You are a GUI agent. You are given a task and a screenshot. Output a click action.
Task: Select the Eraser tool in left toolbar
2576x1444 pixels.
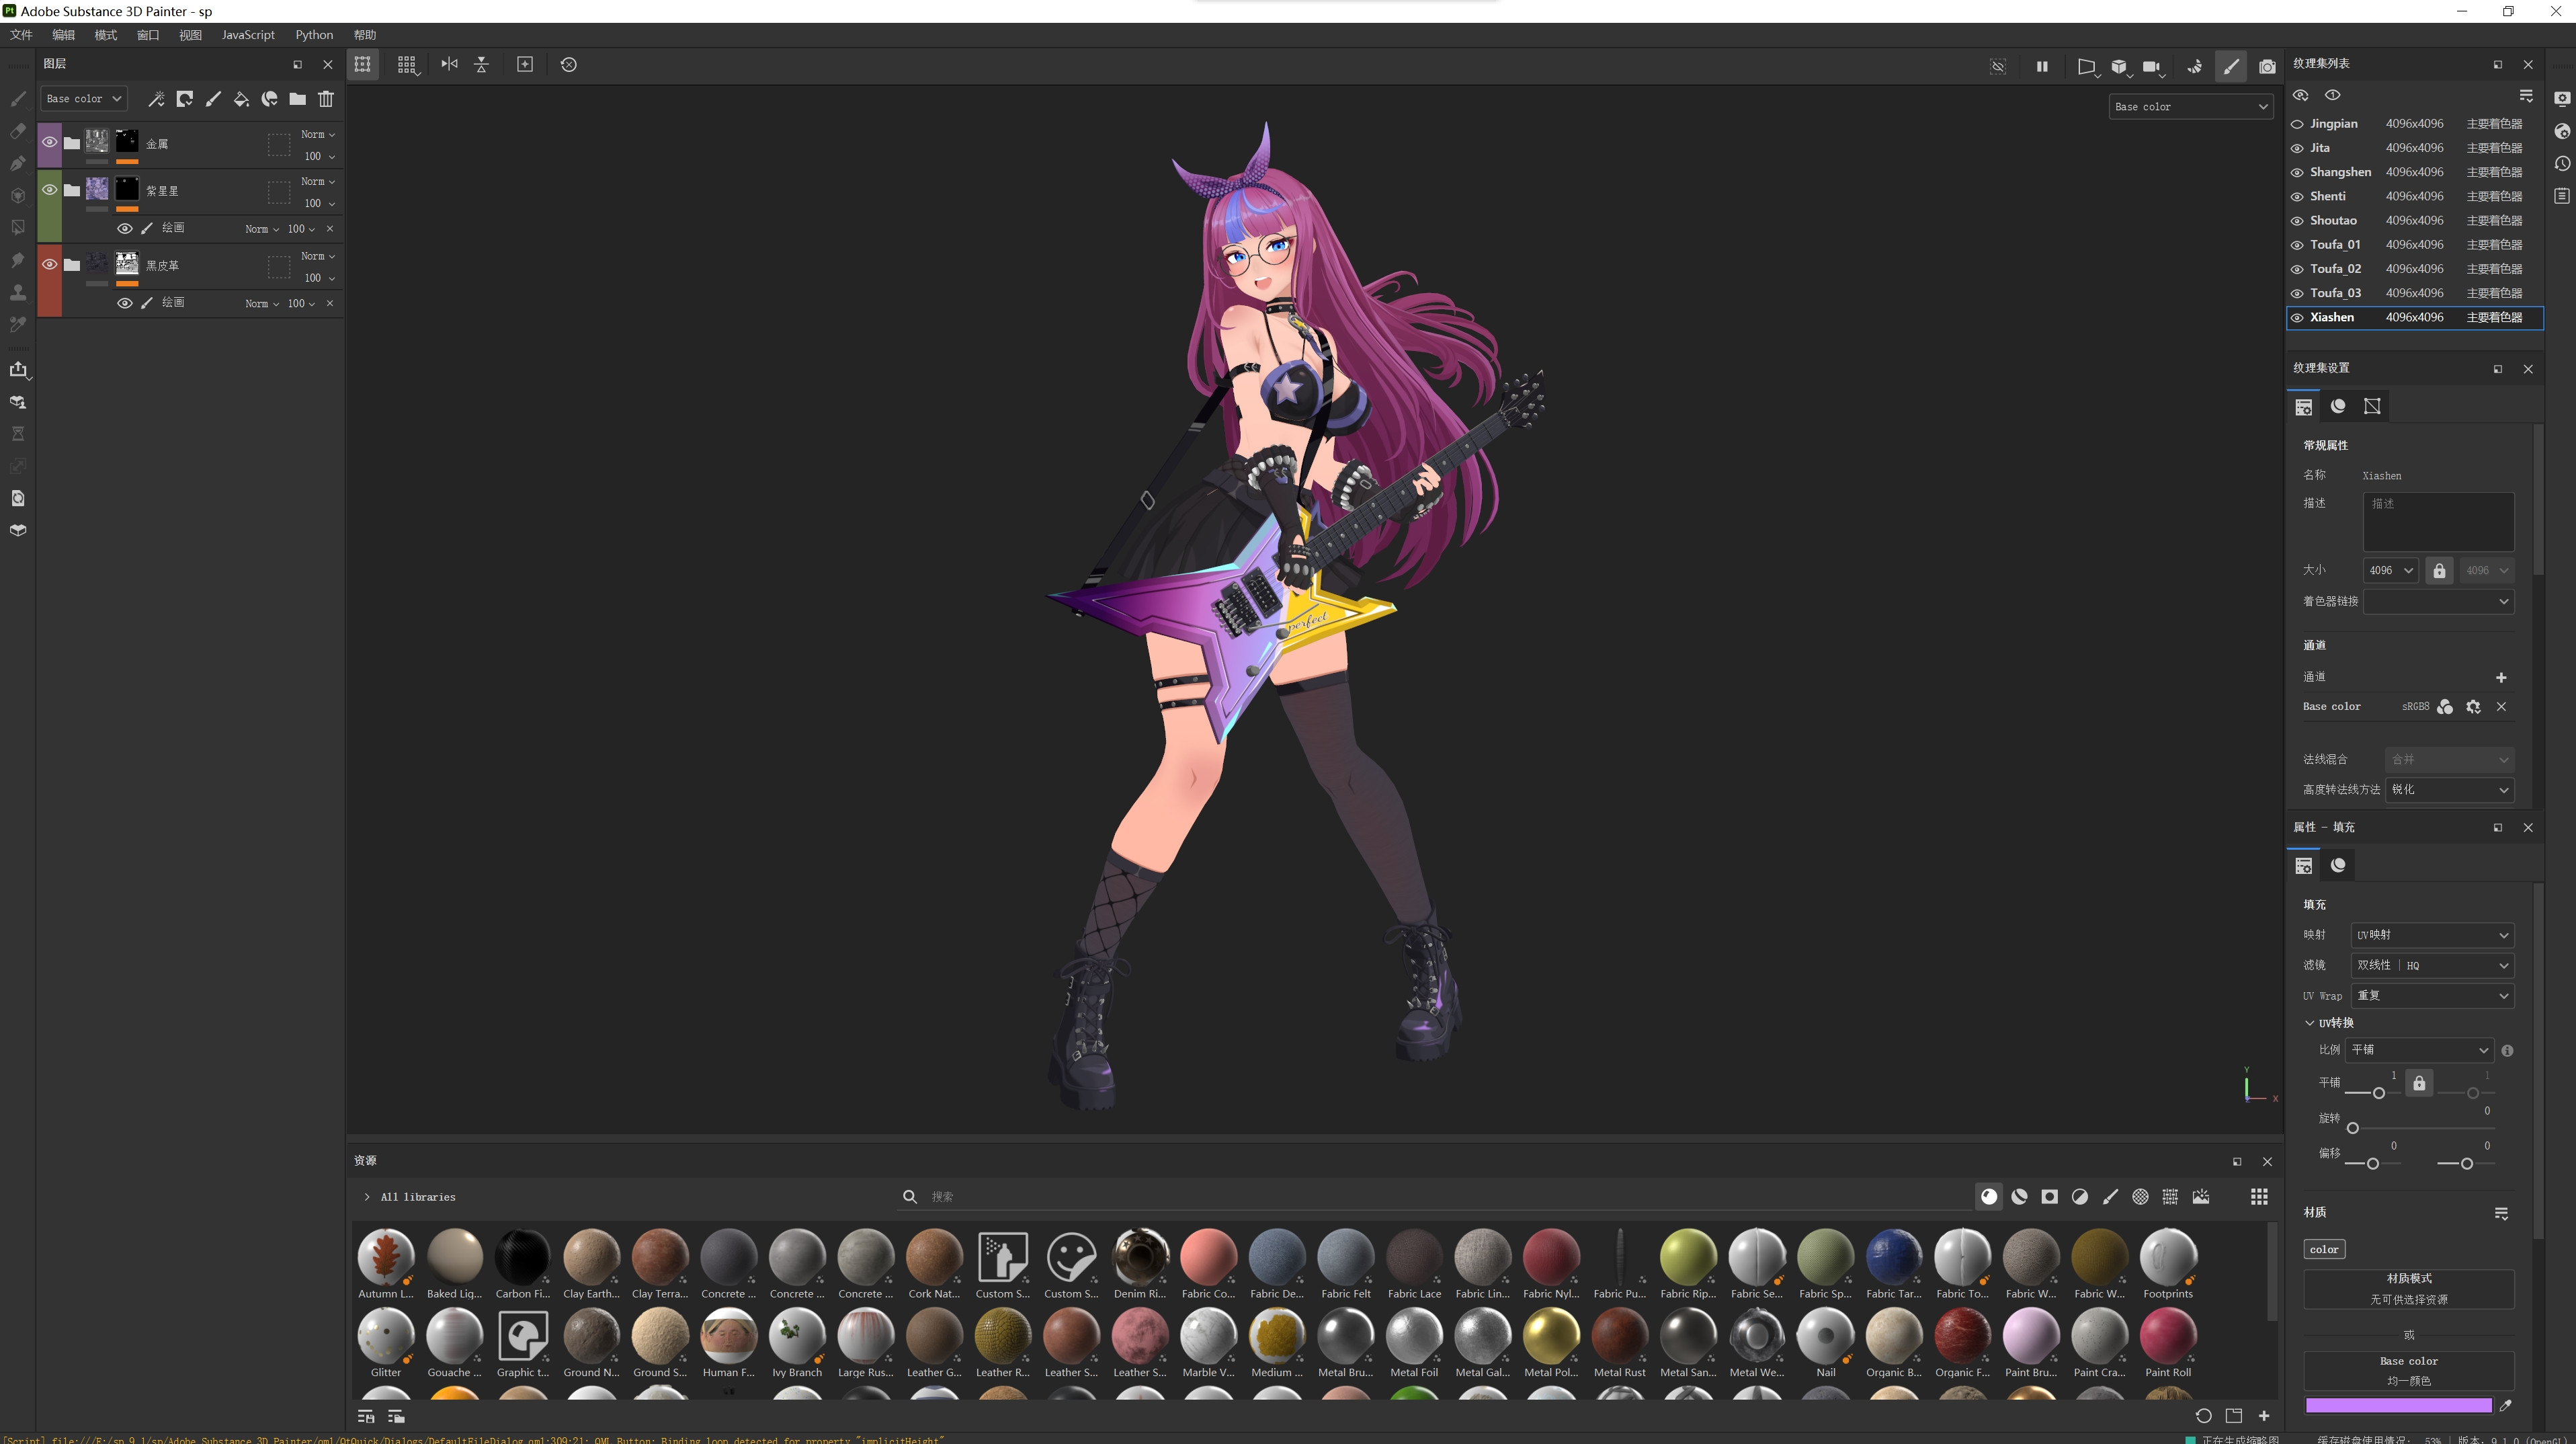click(x=18, y=131)
